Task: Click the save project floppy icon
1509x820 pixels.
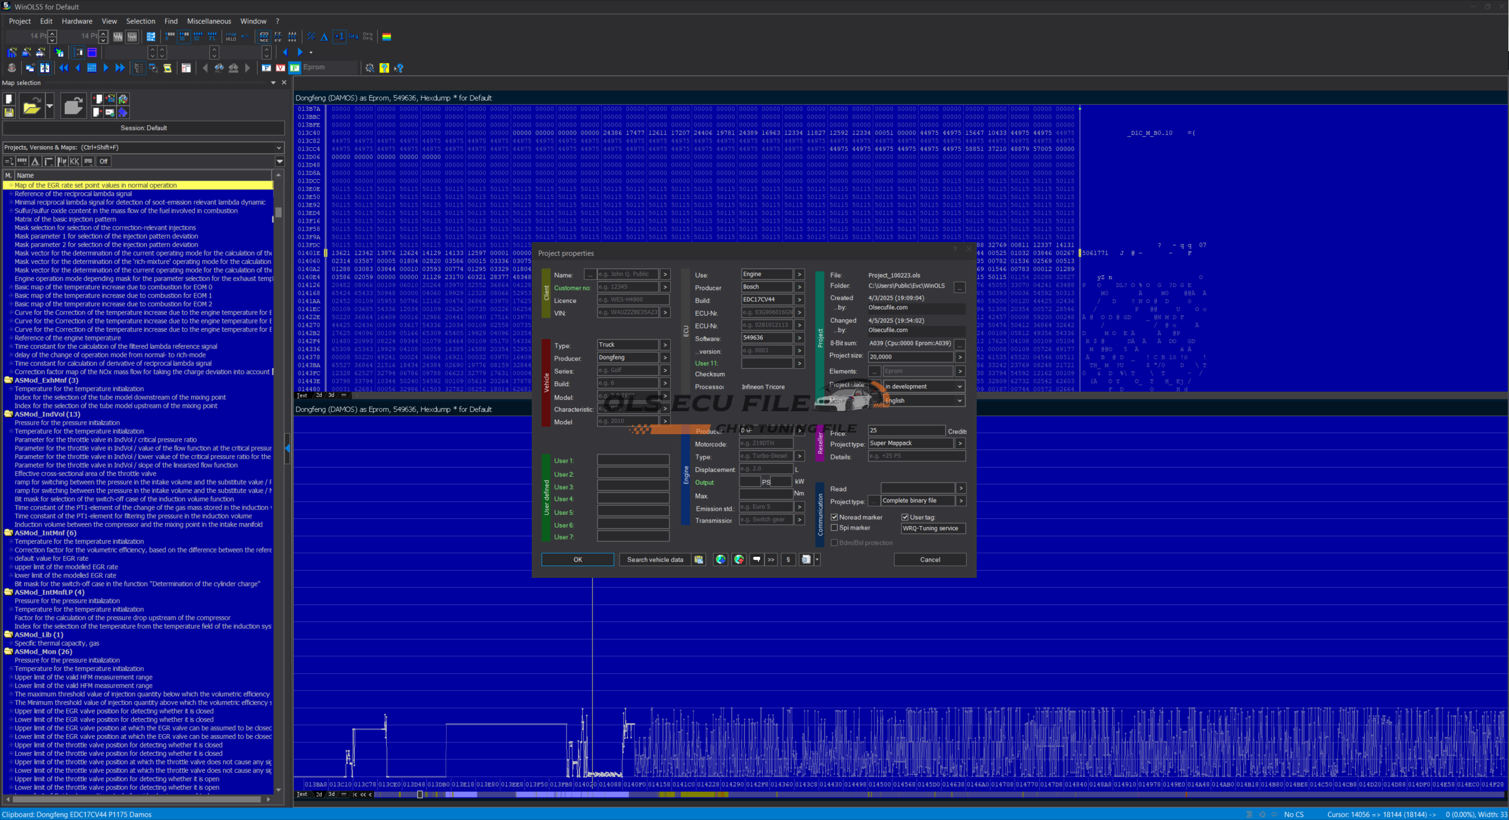Action: 9,112
